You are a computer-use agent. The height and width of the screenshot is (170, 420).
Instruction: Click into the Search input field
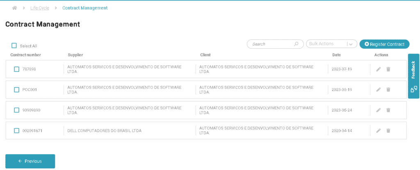271,44
